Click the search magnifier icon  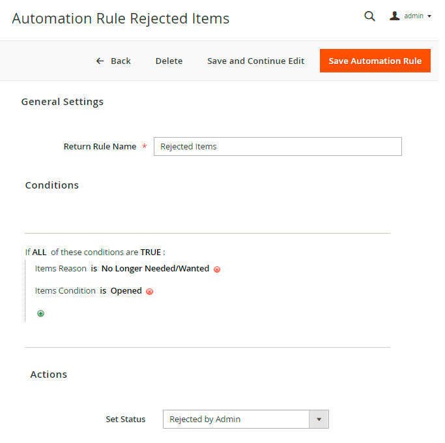369,16
